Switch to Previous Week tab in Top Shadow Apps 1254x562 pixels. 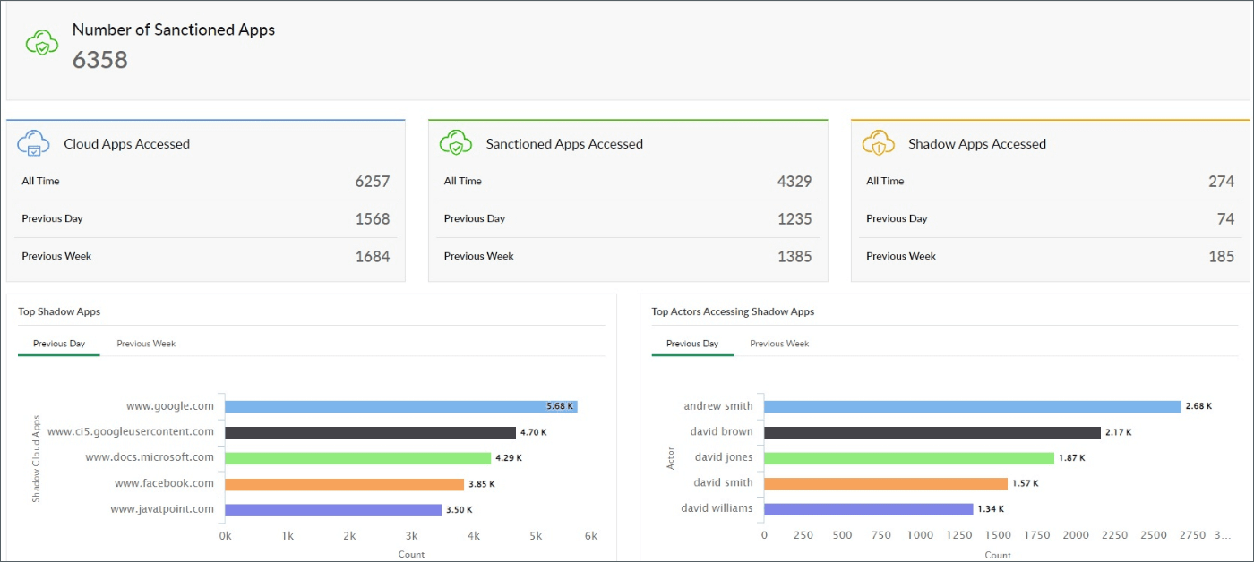click(146, 343)
